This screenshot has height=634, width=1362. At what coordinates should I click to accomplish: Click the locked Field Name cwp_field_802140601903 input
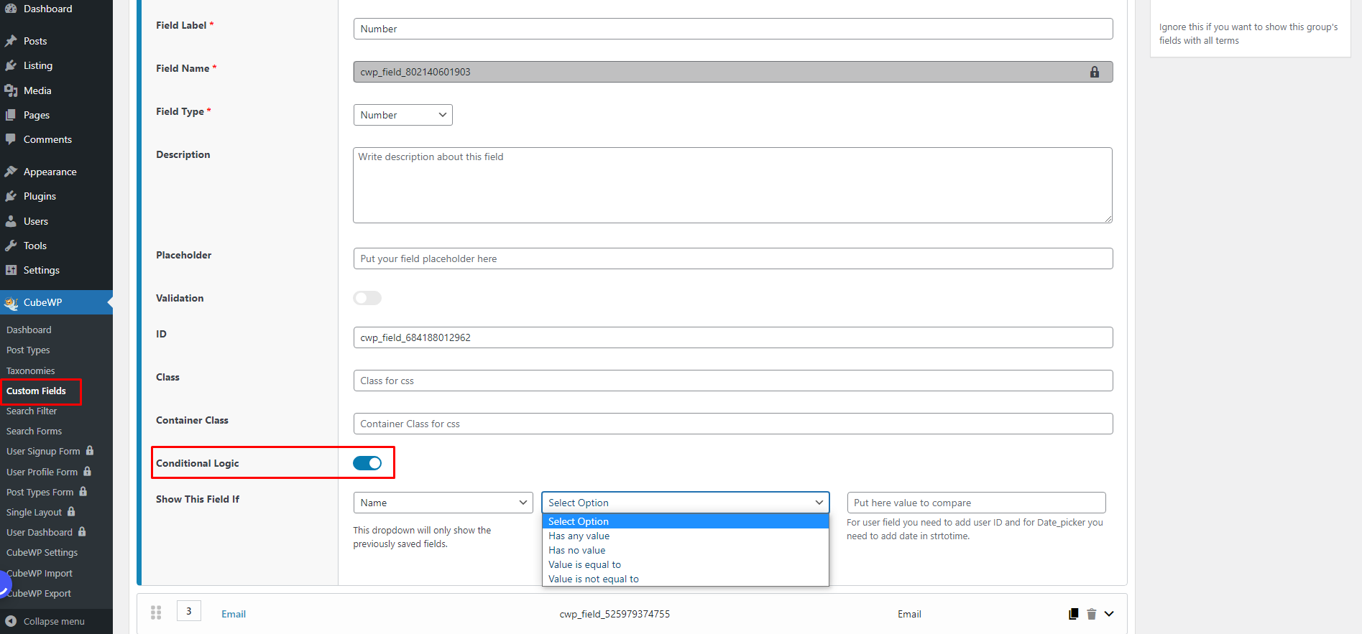[733, 72]
